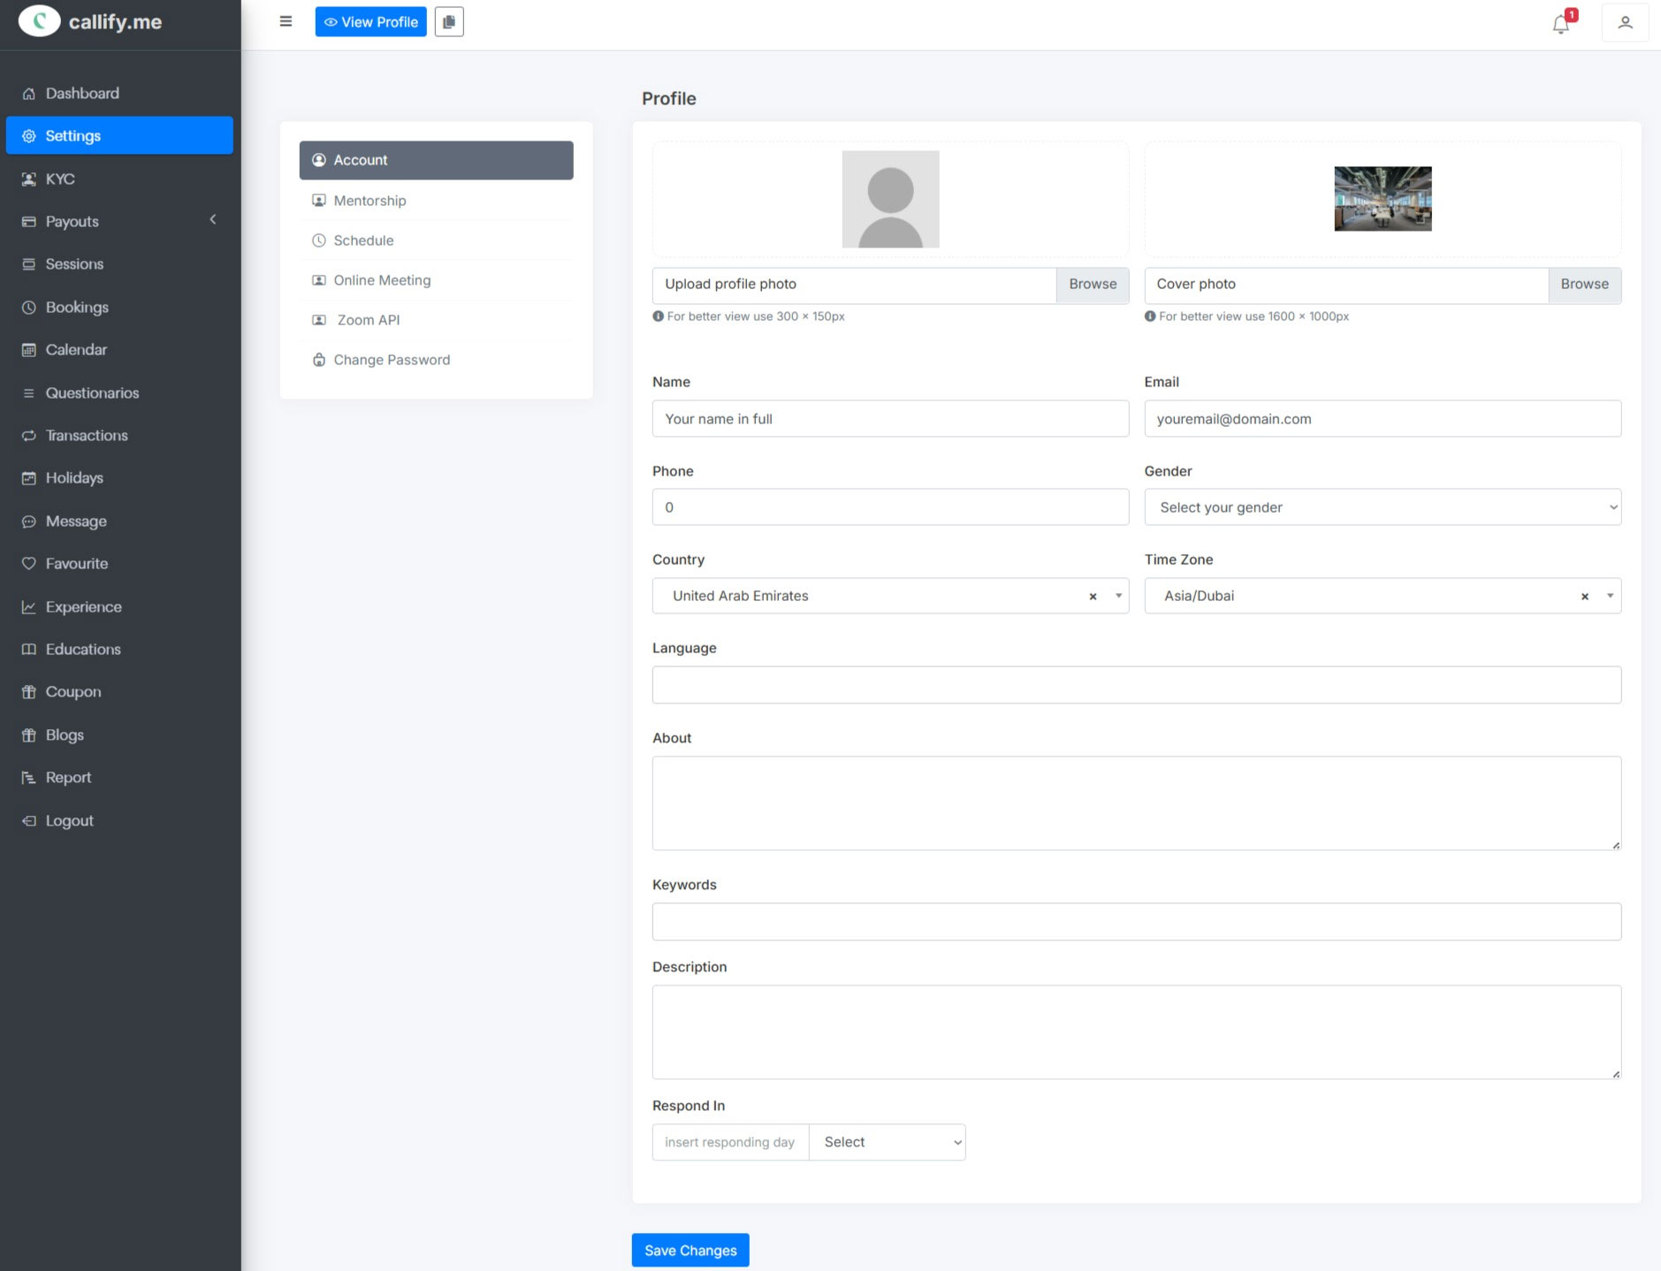Expand the Payouts submenu chevron

(x=213, y=220)
